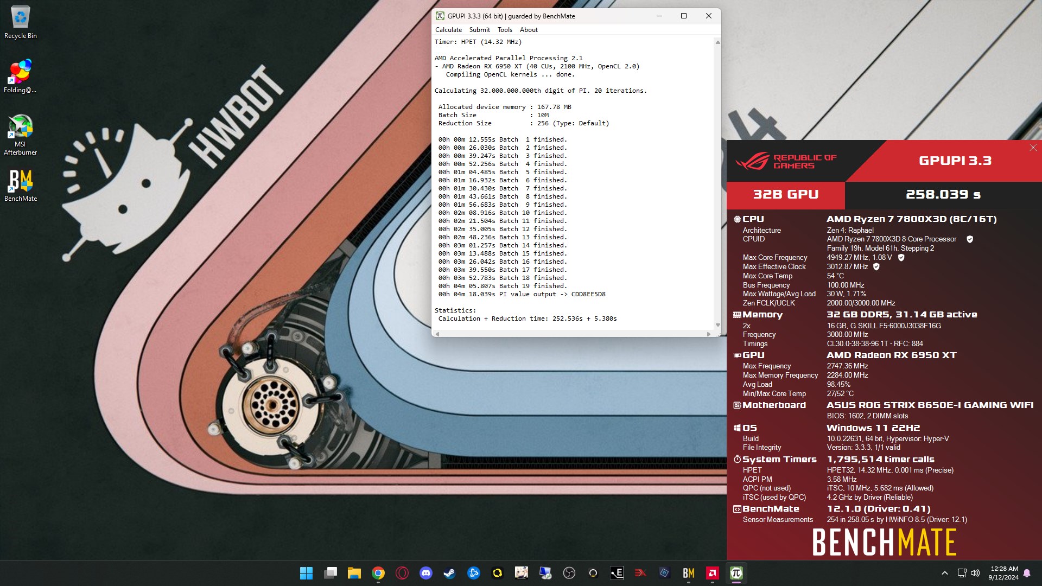The width and height of the screenshot is (1042, 586).
Task: Open Task View from the taskbar
Action: [331, 573]
